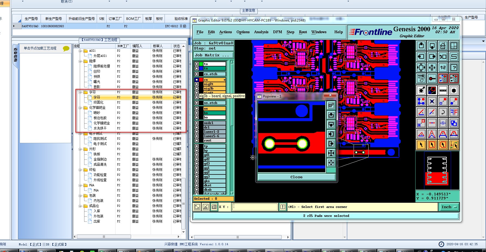Select the ruler measurement tool
Viewport: 486px width, 252px height.
pos(443,90)
